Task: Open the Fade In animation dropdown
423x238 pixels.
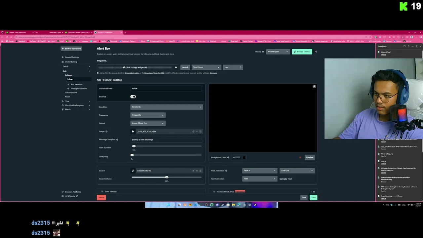Action: (x=260, y=171)
